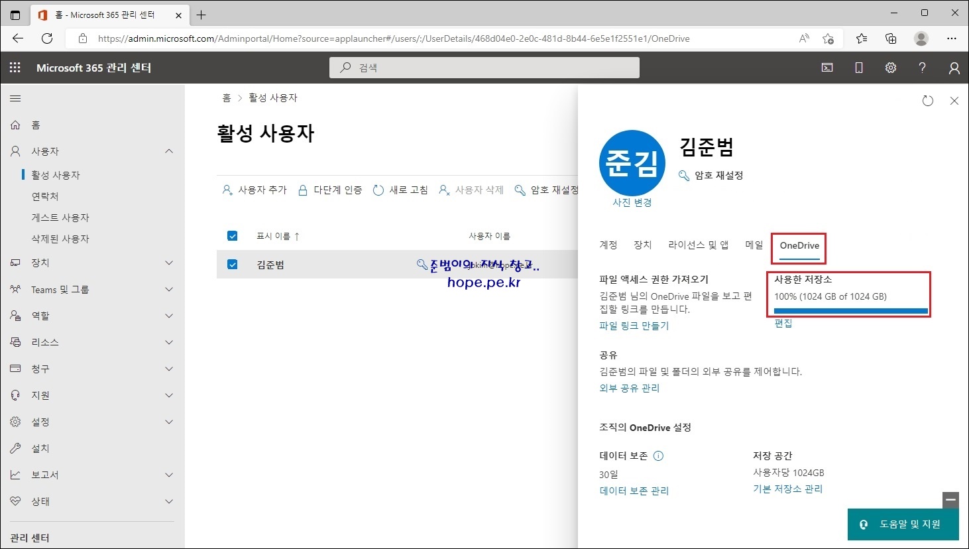Open 설치 in the sidebar

tap(40, 448)
